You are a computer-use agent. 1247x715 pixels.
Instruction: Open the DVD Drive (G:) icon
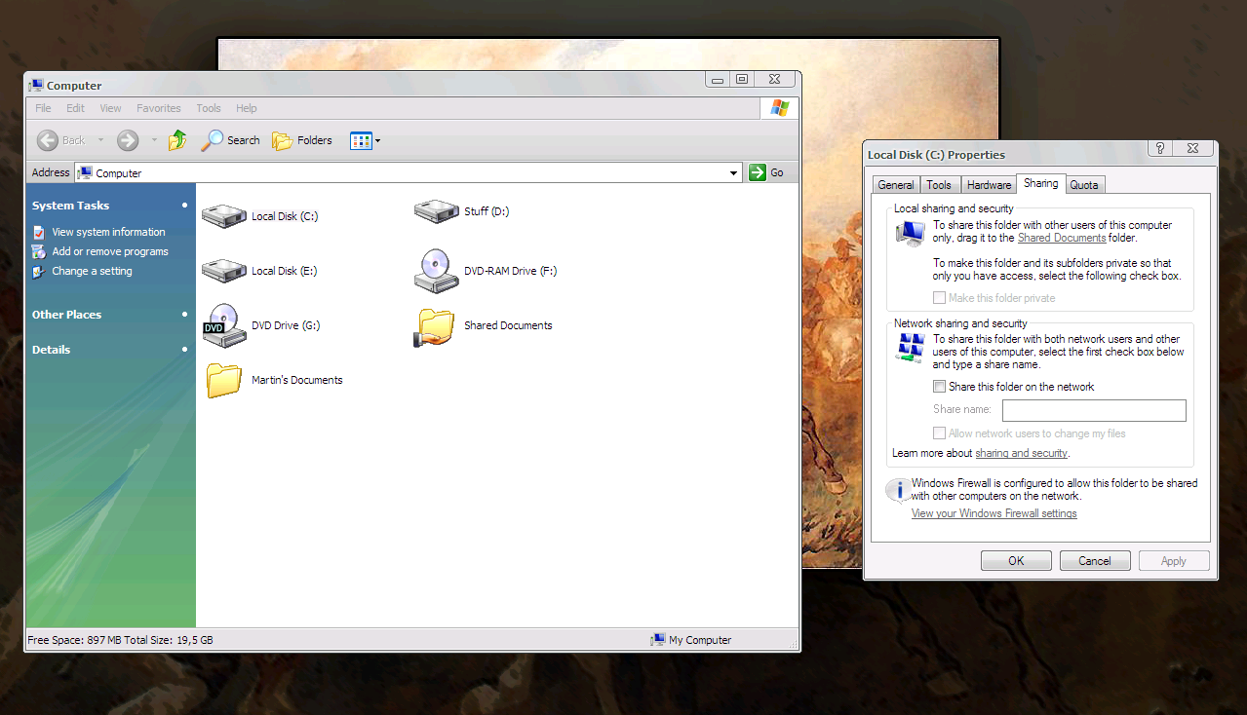pos(222,325)
